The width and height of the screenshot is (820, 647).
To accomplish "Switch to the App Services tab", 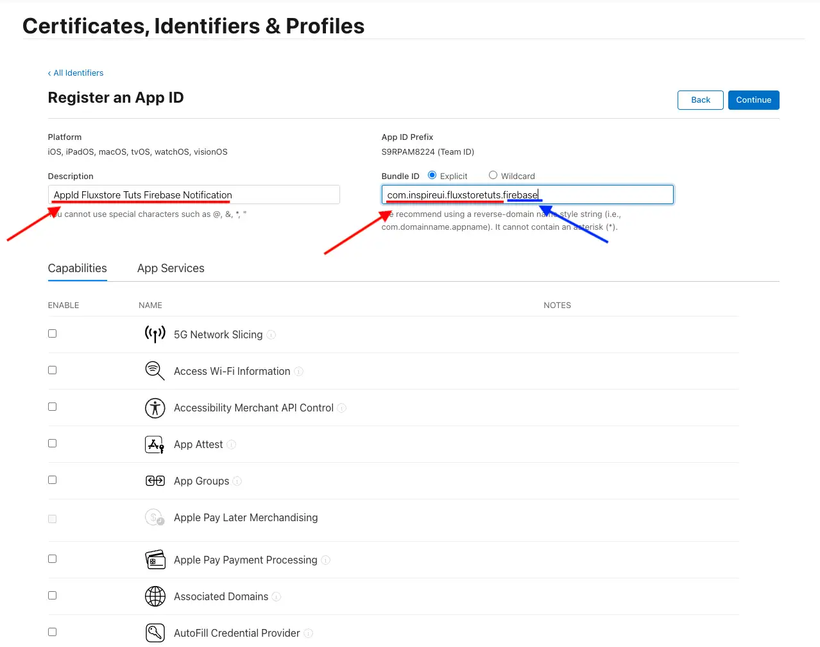I will click(171, 268).
